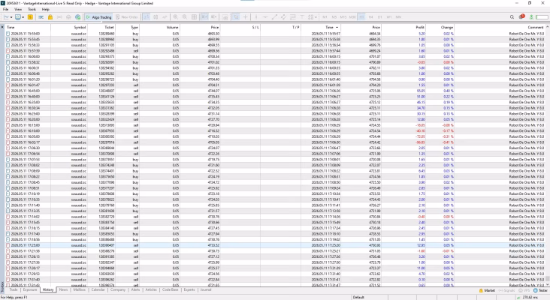Open the new chart icon in toolbar
The width and height of the screenshot is (550, 300).
click(6, 16)
